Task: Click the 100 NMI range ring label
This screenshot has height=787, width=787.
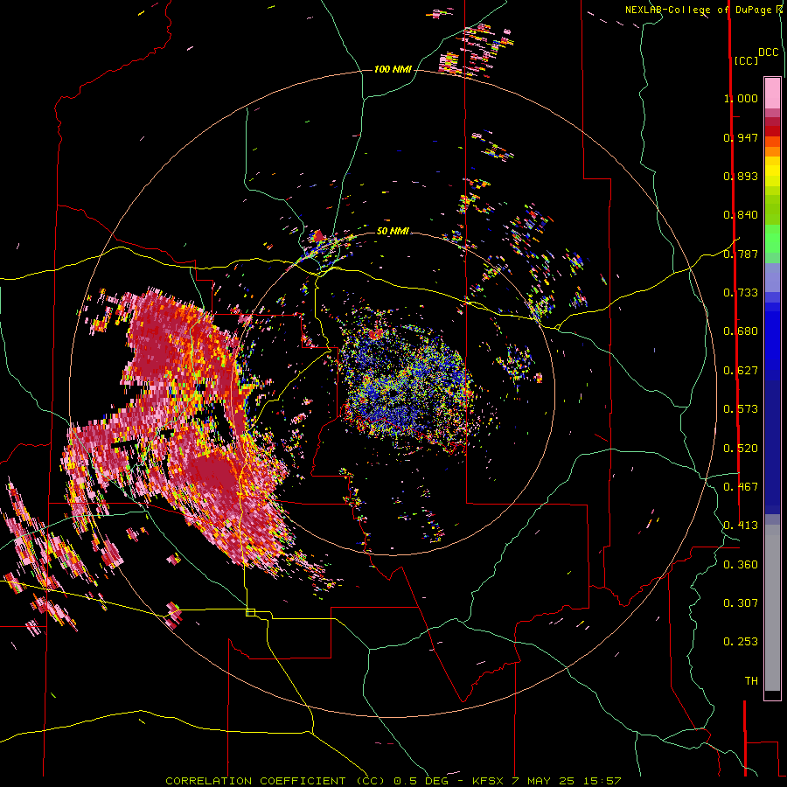Action: (x=393, y=69)
